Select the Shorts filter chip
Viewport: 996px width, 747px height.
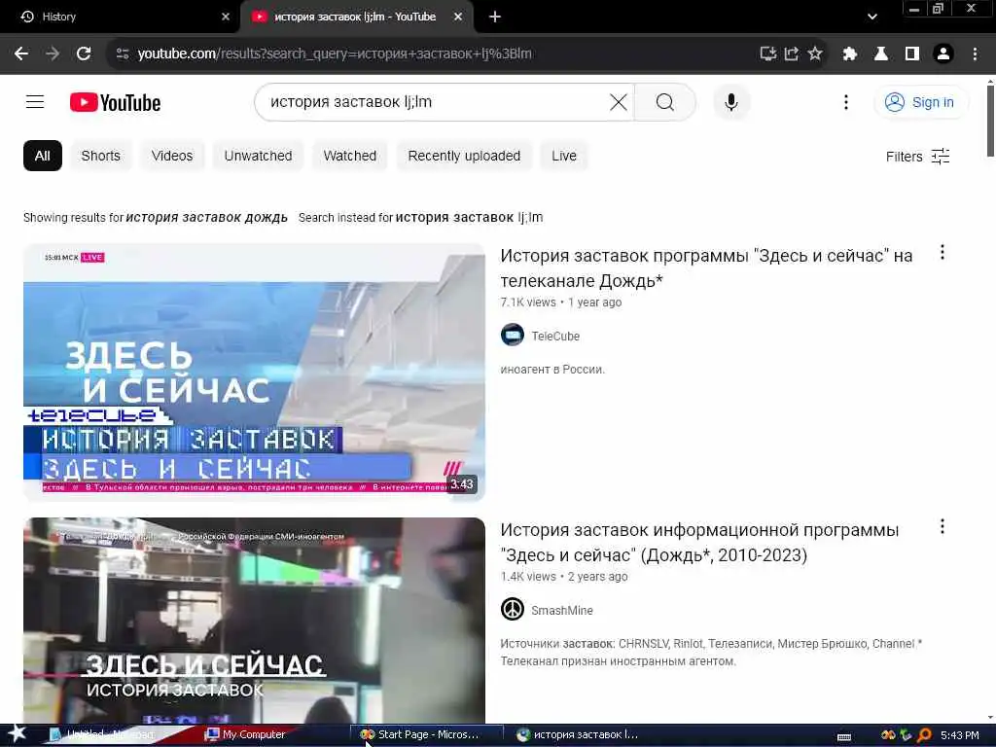[100, 156]
